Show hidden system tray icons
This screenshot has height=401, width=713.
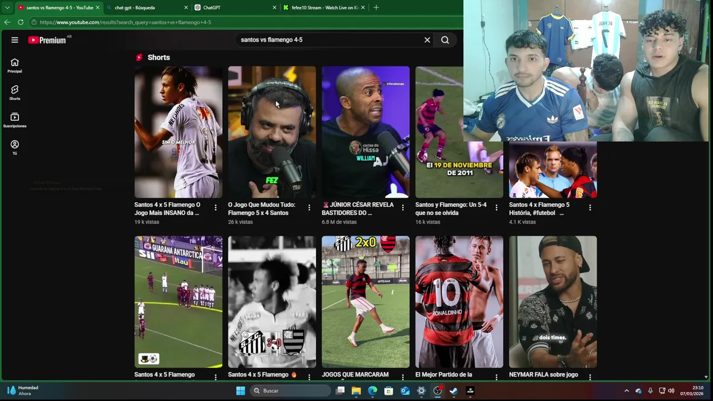(627, 391)
